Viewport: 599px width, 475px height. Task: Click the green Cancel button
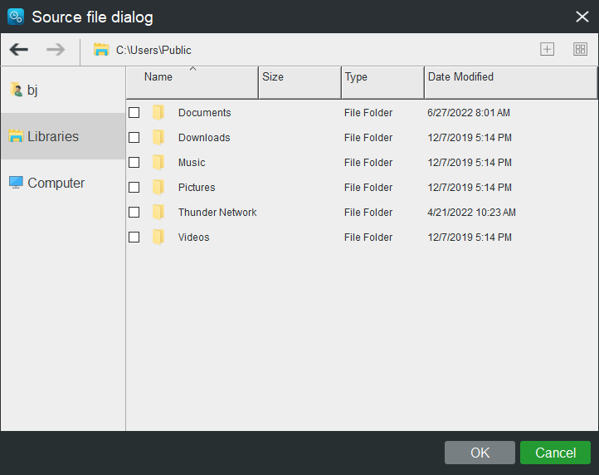[x=556, y=453]
